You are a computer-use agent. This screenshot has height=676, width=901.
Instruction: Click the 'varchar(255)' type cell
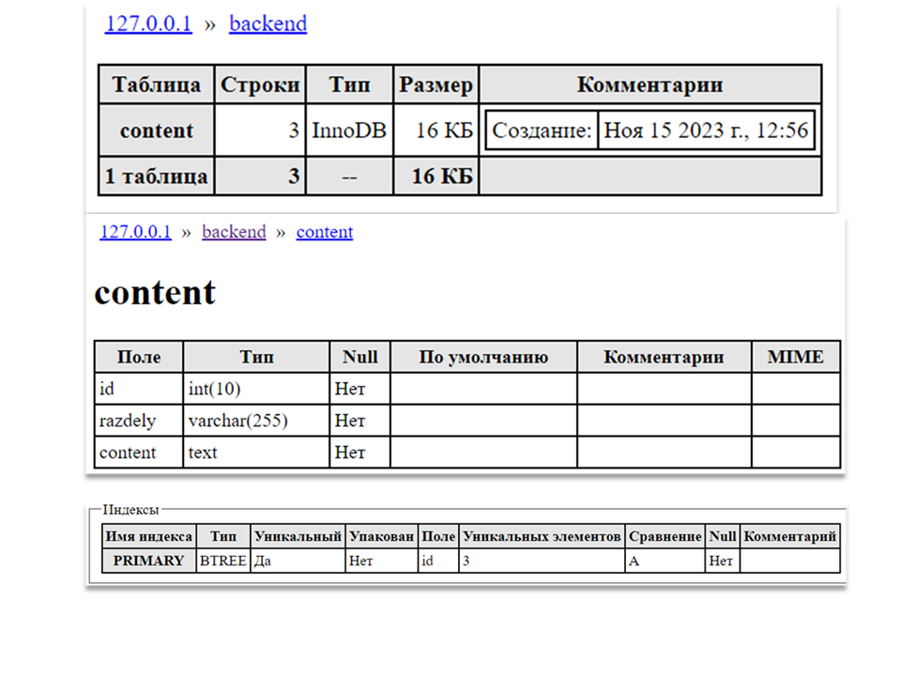(x=256, y=421)
